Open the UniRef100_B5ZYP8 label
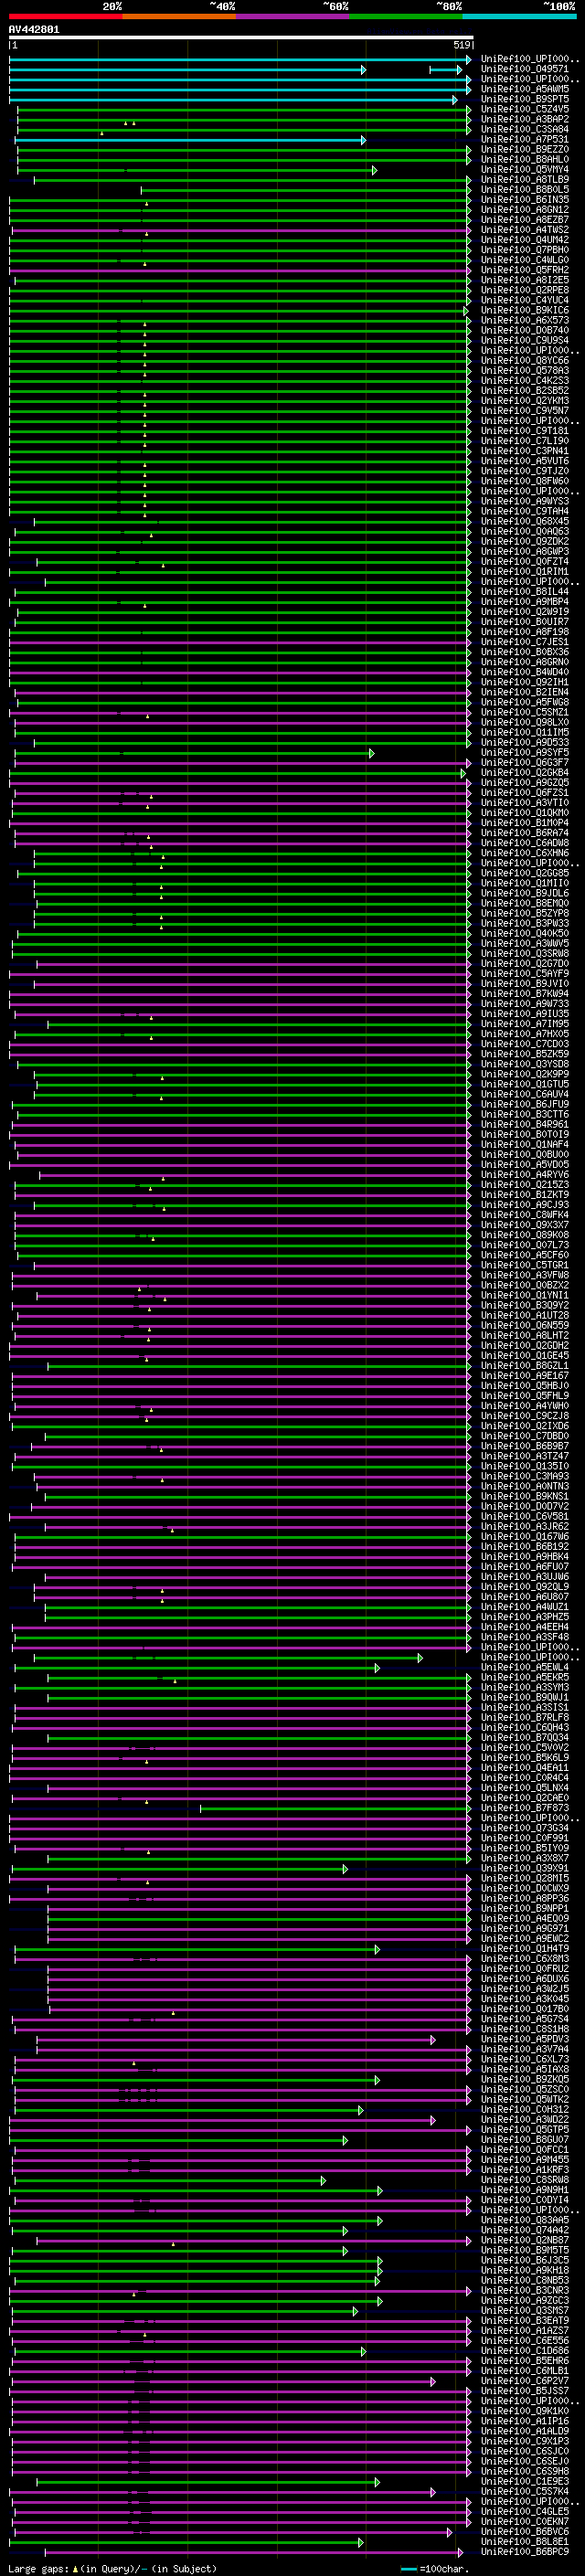This screenshot has height=2576, width=585. pos(525,913)
